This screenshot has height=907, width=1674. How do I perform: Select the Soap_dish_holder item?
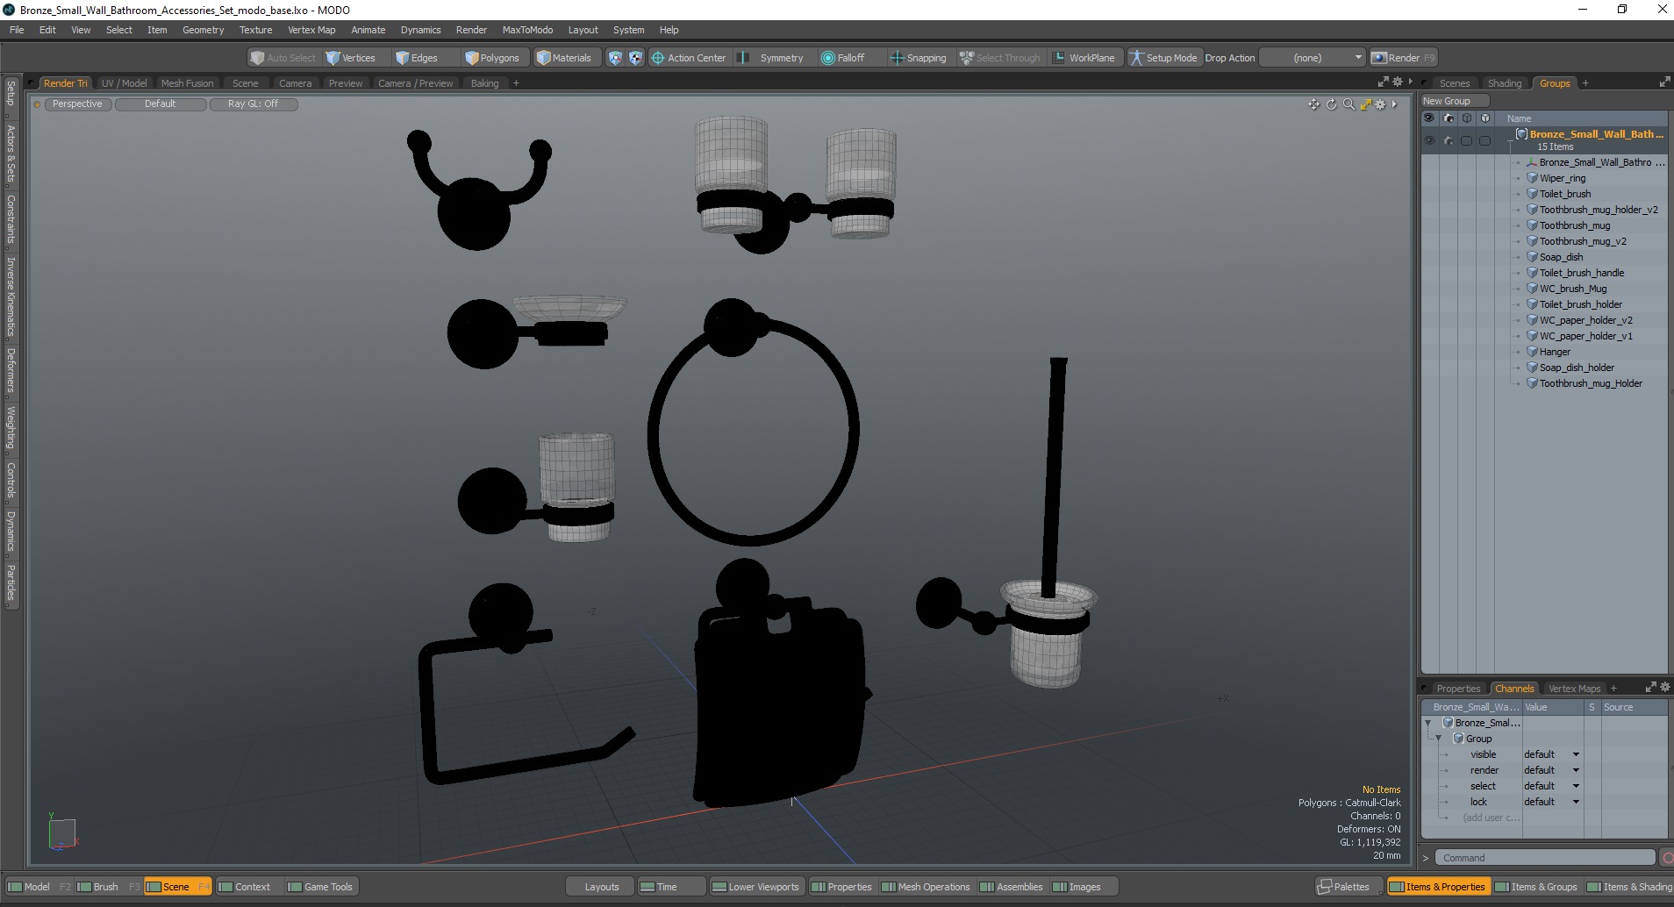[1577, 368]
